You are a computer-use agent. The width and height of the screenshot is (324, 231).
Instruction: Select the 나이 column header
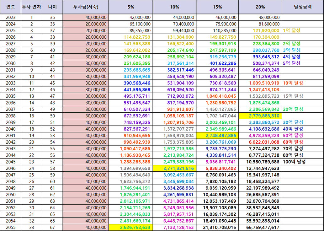click(52, 7)
